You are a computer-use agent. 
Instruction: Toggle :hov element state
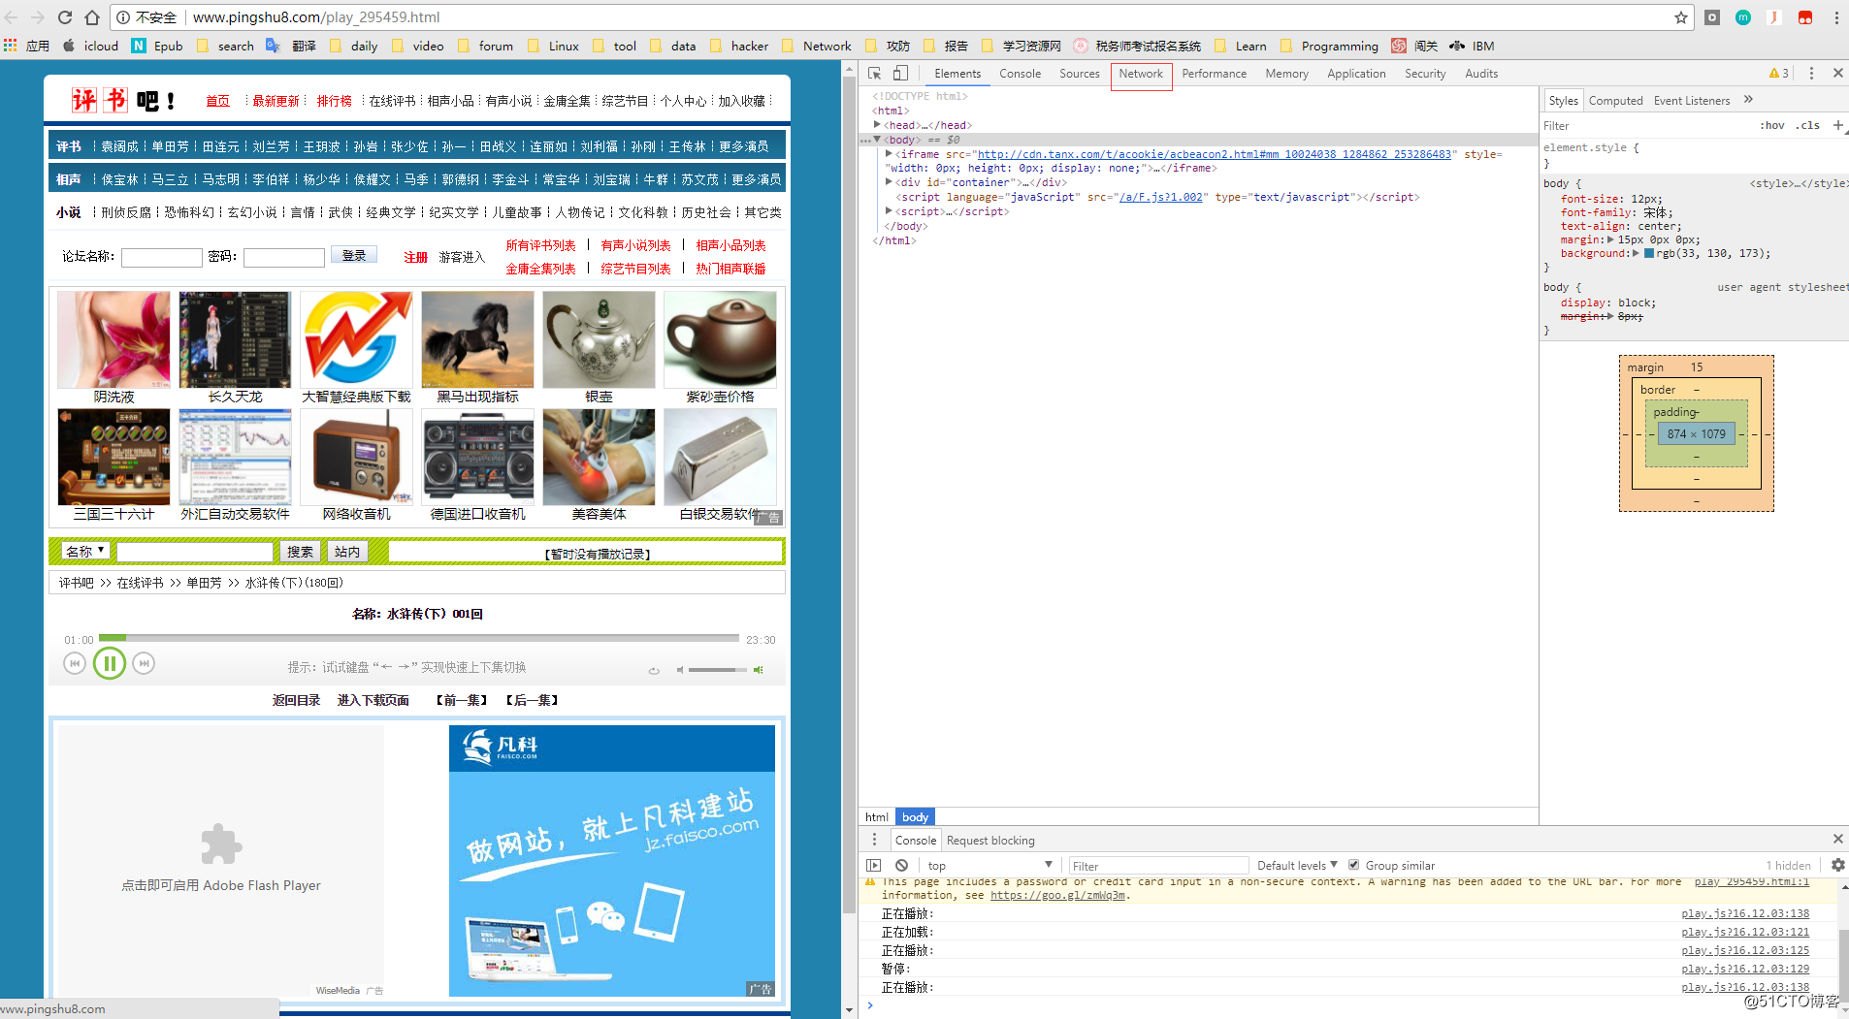click(1772, 125)
